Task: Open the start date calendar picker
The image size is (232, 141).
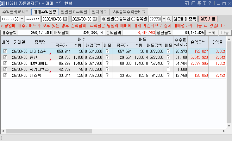Action: (x=65, y=19)
